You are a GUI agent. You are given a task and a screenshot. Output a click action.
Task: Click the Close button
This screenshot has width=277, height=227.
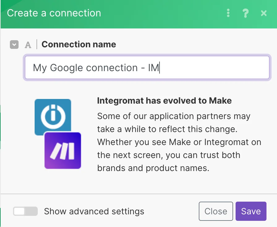click(216, 211)
